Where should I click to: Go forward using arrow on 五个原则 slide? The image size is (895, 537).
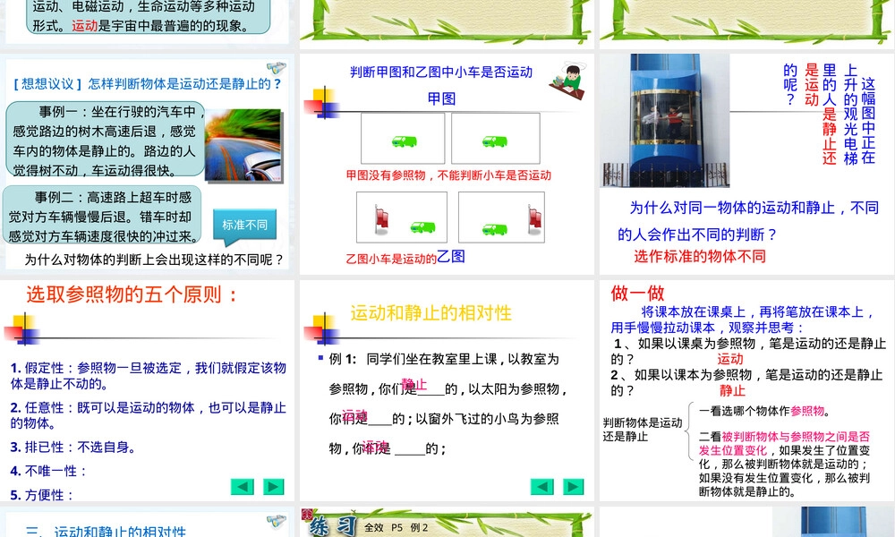273,487
